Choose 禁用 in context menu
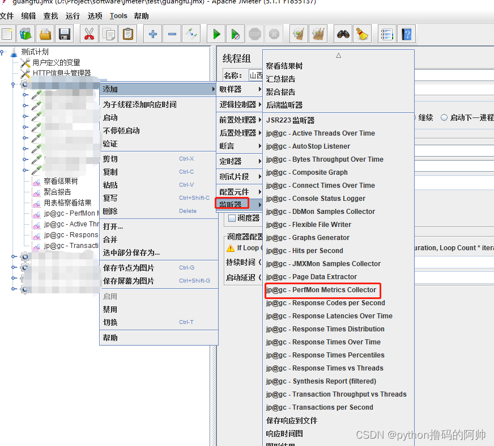494x446 pixels. (159, 309)
